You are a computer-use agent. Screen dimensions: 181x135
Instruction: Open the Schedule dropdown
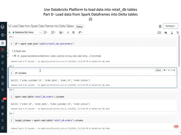[x=171, y=26]
